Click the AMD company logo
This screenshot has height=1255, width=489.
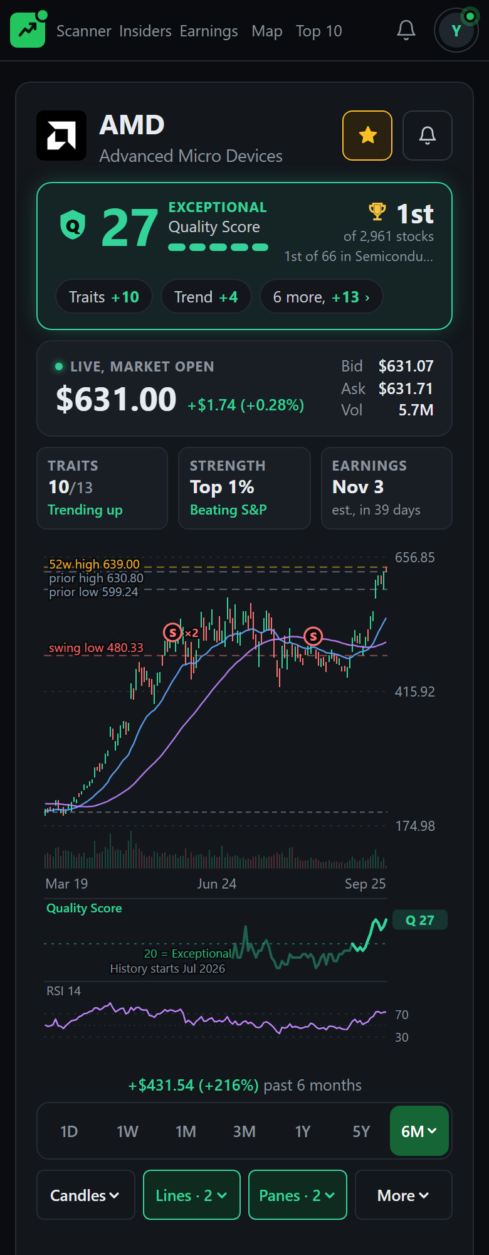(x=61, y=136)
